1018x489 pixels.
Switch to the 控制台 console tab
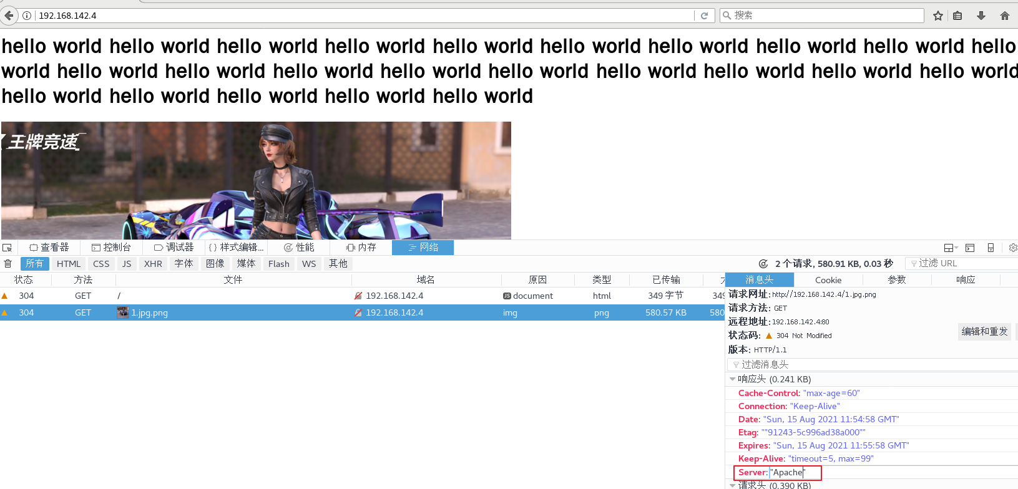(x=111, y=248)
